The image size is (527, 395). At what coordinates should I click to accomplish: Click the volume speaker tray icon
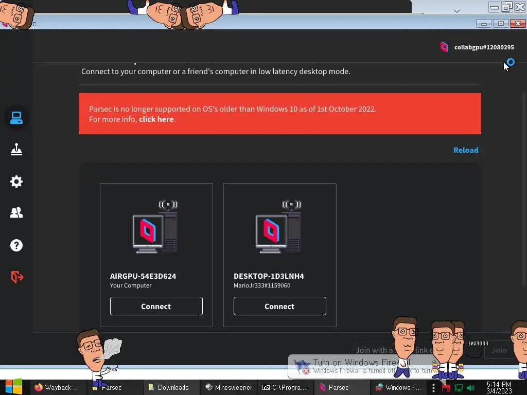pos(470,388)
